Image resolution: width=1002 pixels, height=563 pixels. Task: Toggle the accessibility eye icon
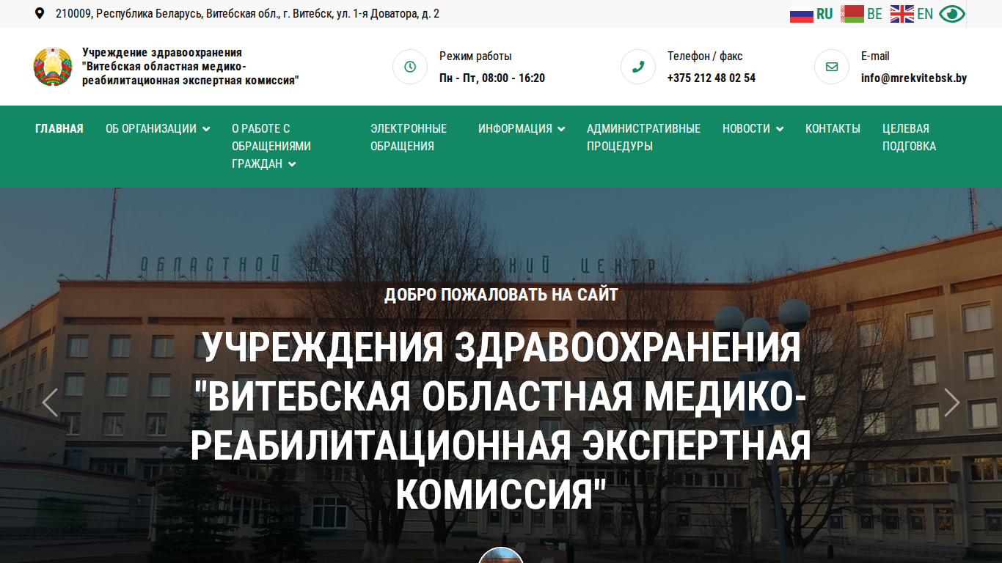point(952,14)
